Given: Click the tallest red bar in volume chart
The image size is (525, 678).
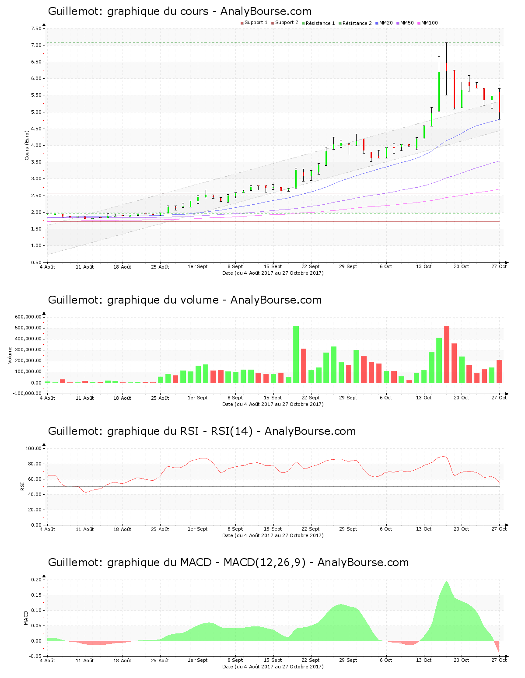Looking at the screenshot, I should pyautogui.click(x=447, y=354).
